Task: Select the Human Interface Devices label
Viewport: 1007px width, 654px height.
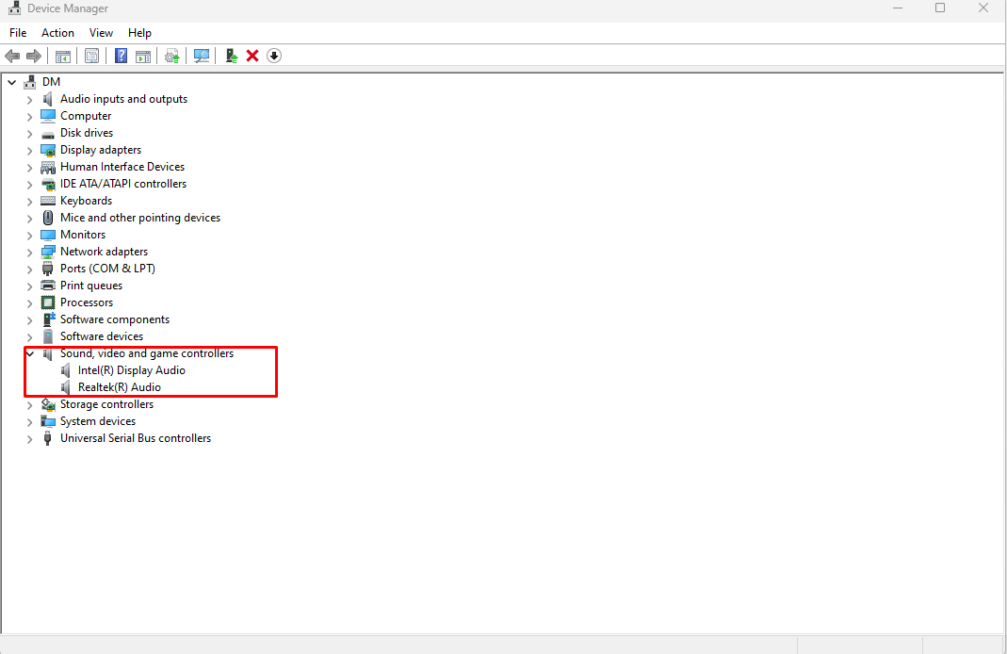Action: coord(122,167)
